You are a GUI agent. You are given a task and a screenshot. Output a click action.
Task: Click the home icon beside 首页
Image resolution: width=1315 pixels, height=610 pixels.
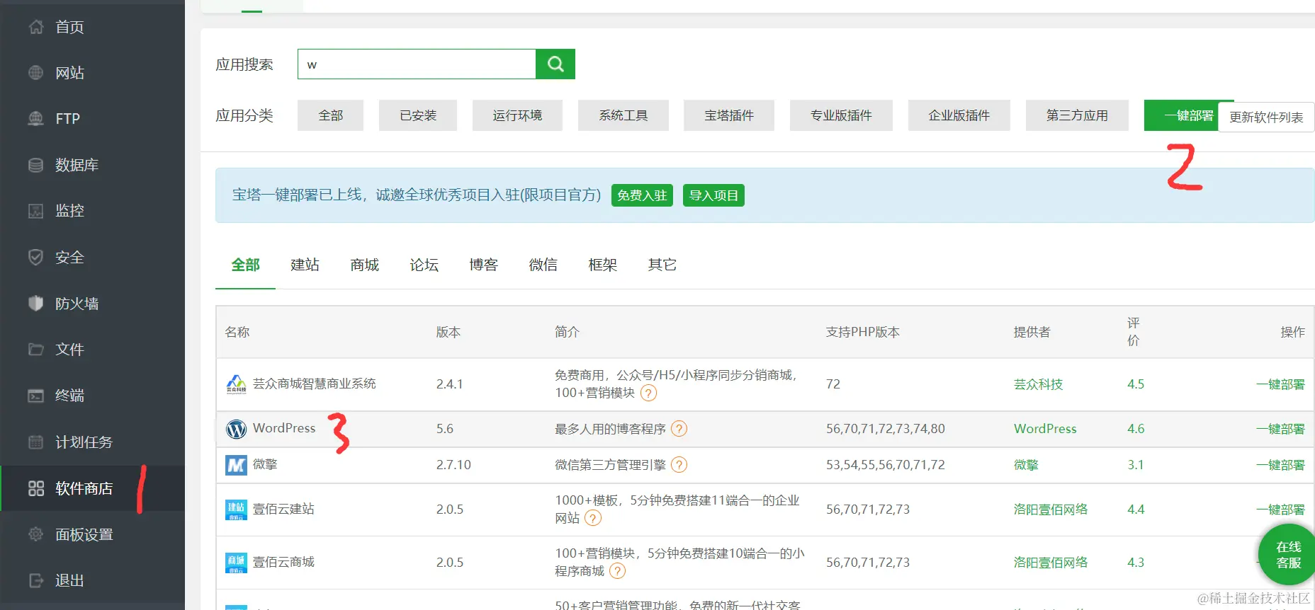point(36,27)
